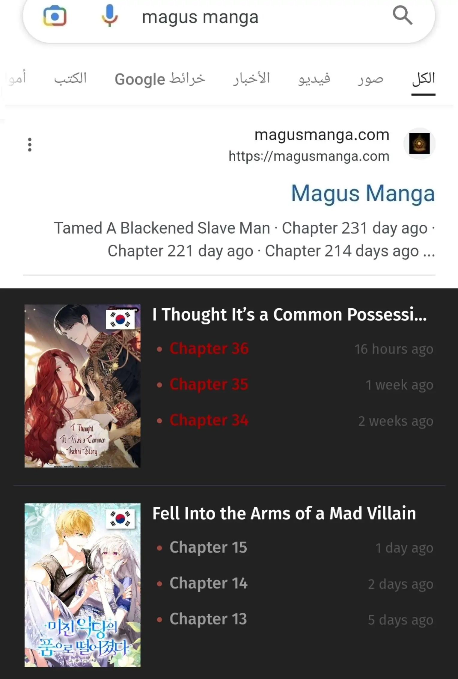Open Chapter 13 link

pyautogui.click(x=208, y=619)
